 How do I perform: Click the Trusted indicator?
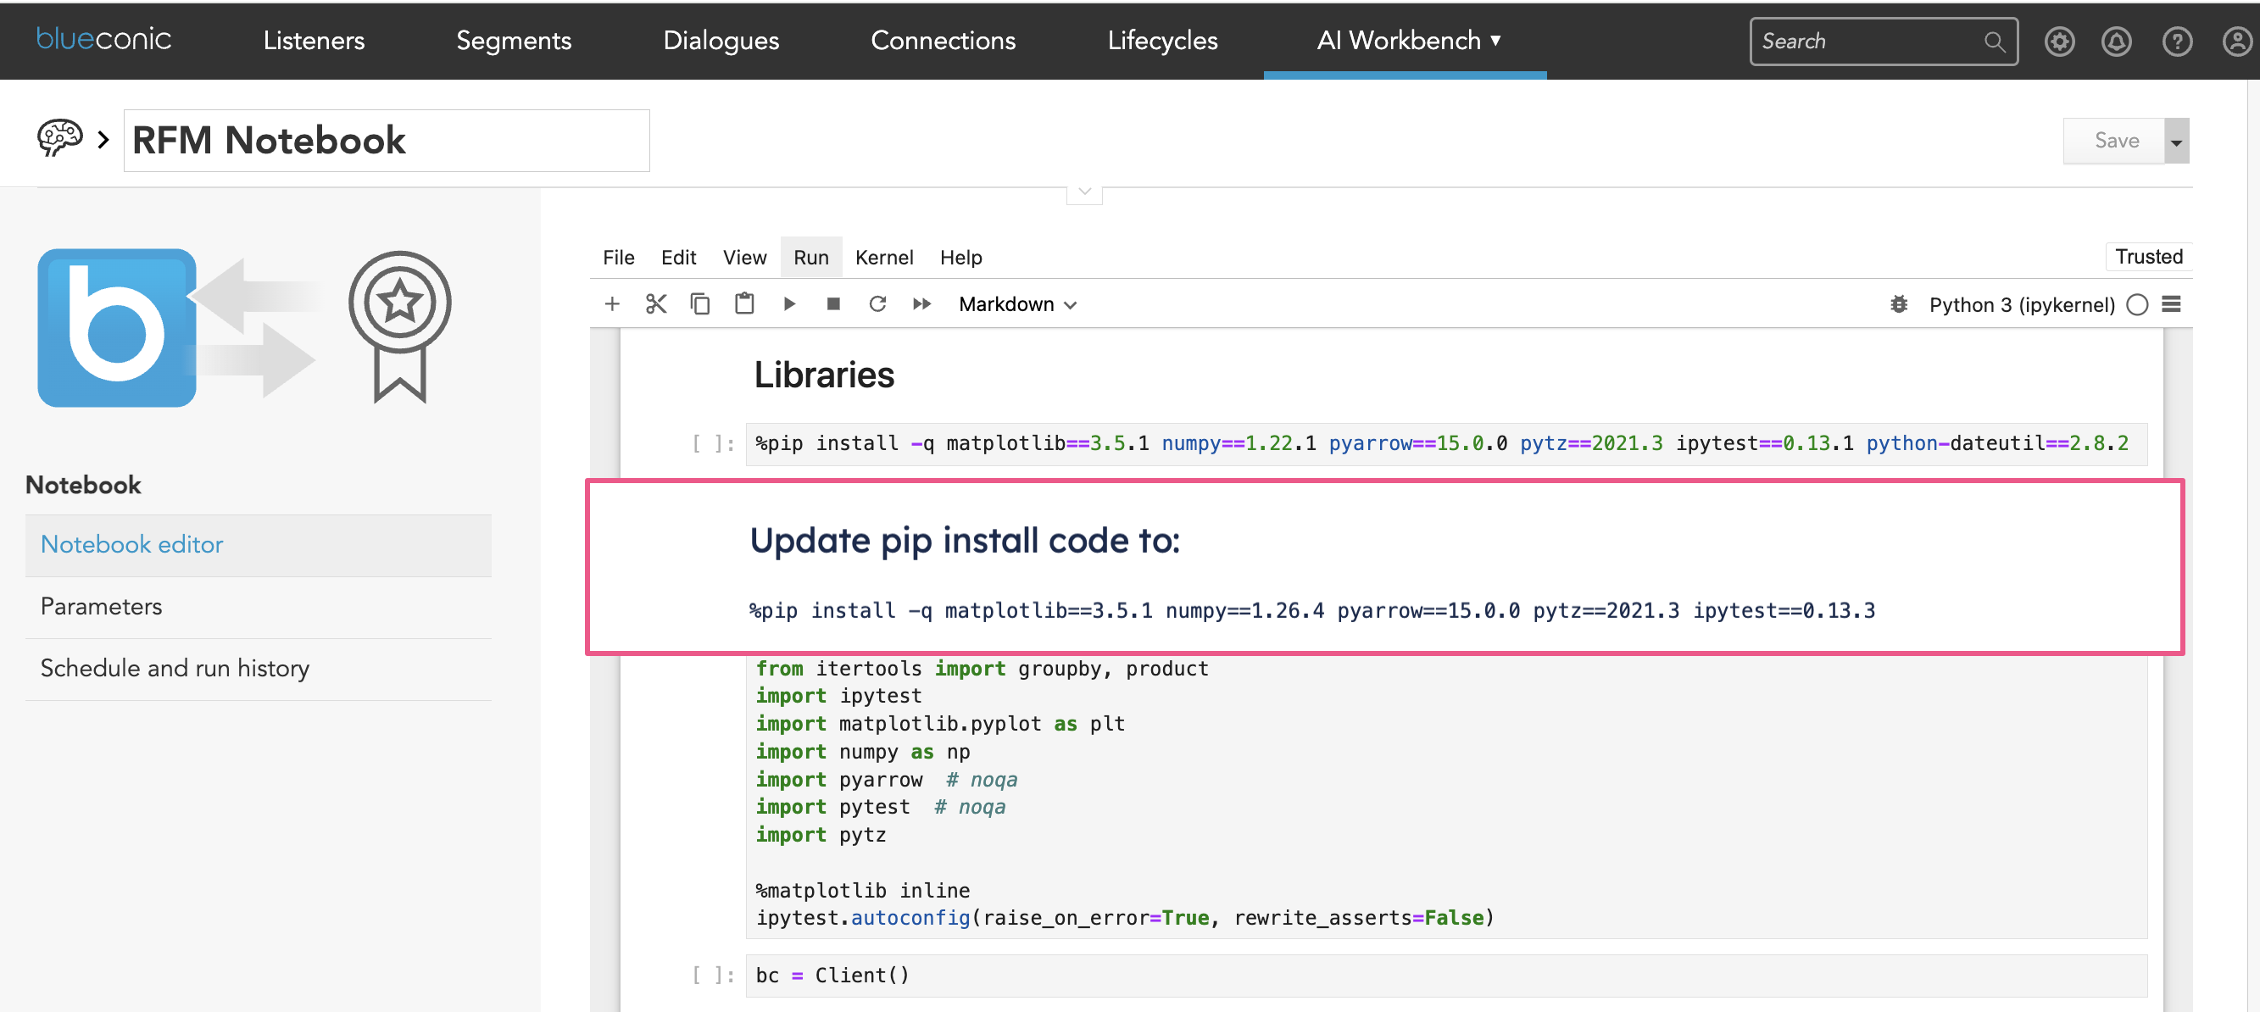pyautogui.click(x=2148, y=256)
